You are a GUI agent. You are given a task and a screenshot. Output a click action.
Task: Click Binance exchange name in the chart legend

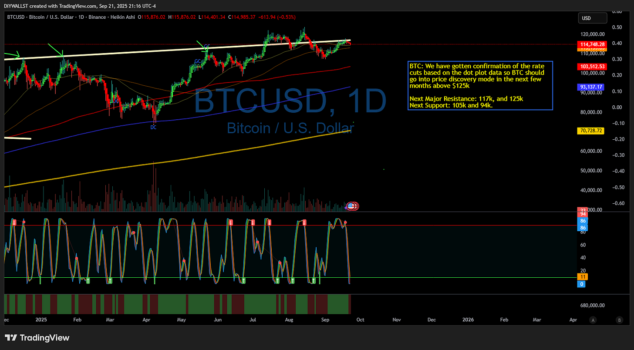98,17
